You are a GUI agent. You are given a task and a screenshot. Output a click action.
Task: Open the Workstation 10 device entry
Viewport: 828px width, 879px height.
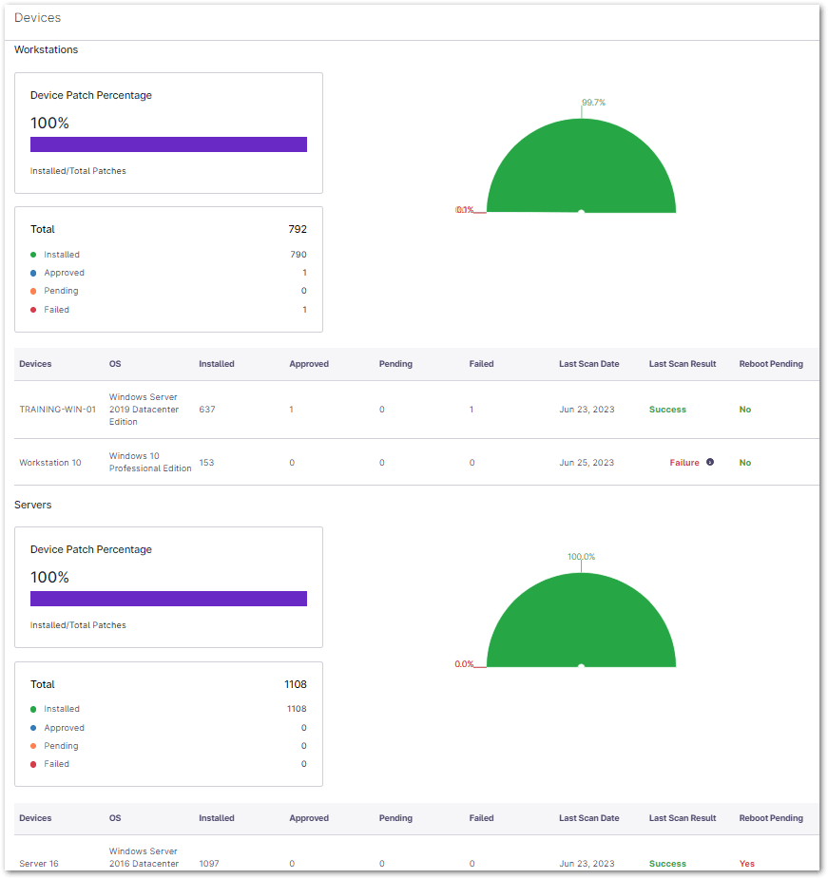point(50,463)
